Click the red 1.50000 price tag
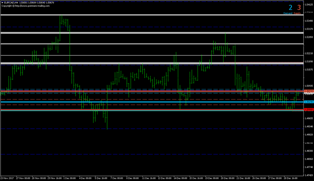The image size is (314, 181). [309, 110]
